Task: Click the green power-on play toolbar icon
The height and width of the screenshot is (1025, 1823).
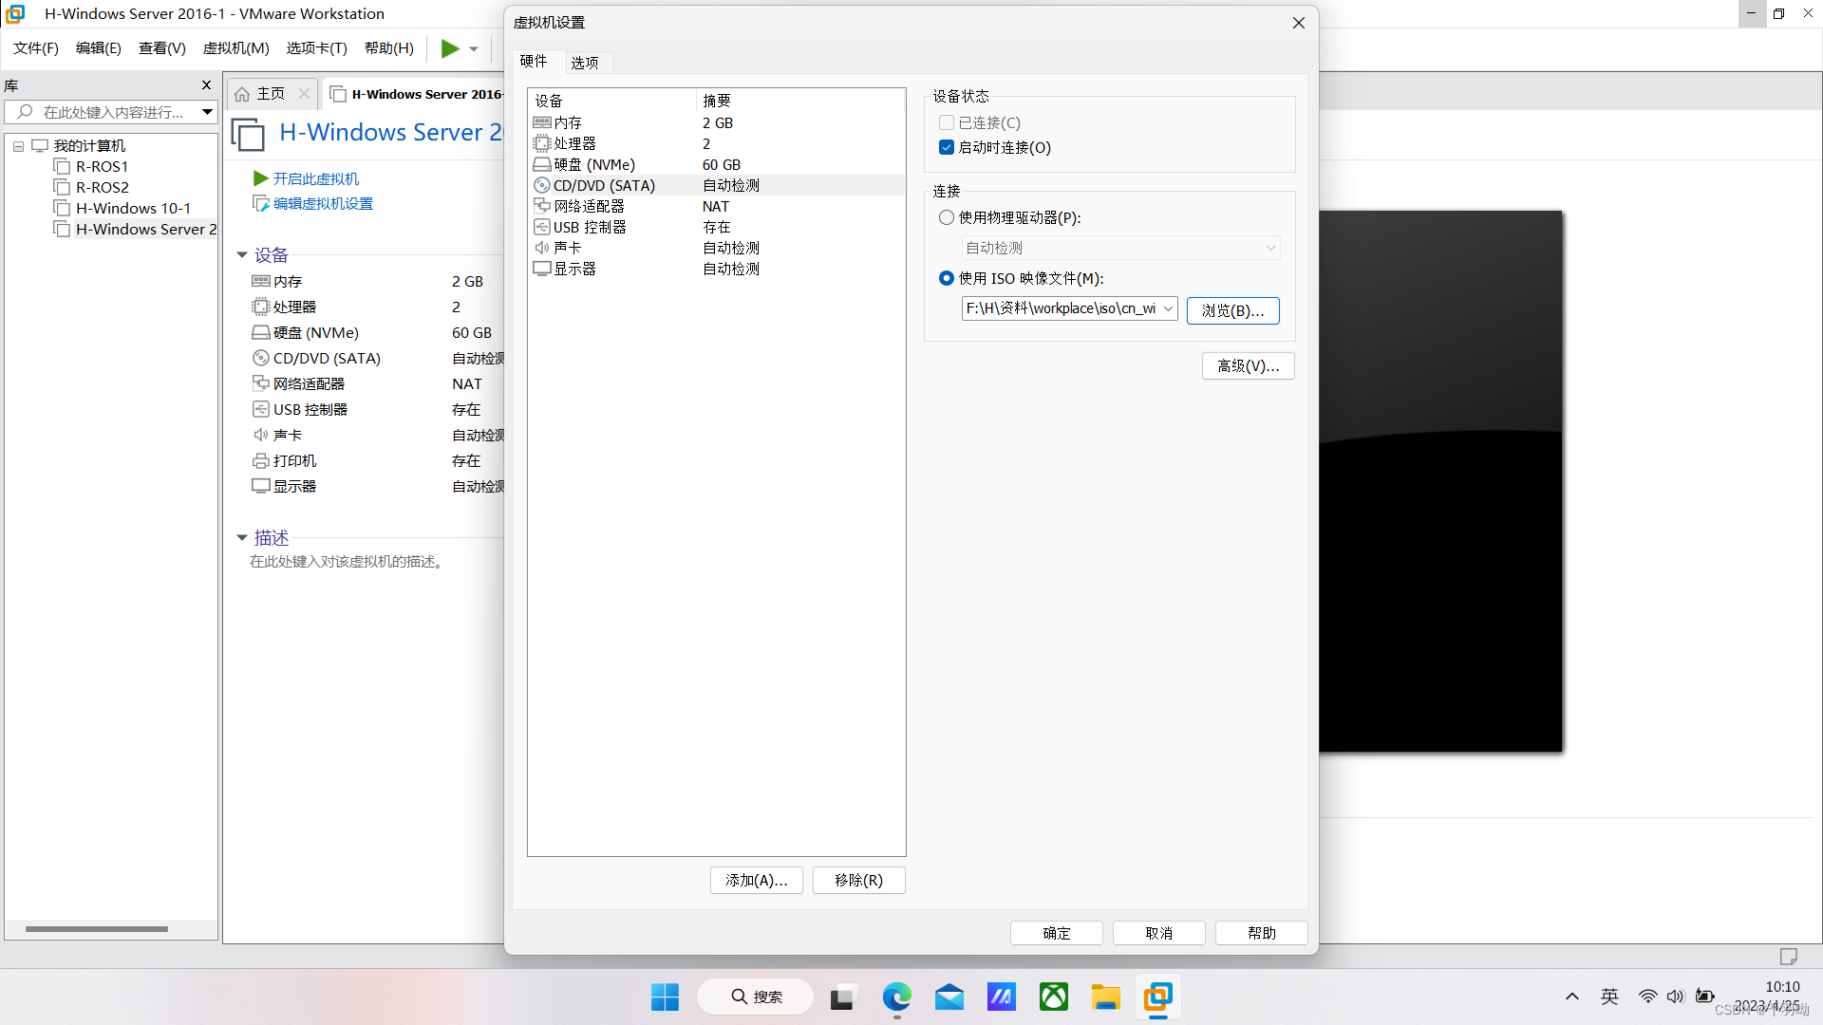Action: [x=450, y=48]
